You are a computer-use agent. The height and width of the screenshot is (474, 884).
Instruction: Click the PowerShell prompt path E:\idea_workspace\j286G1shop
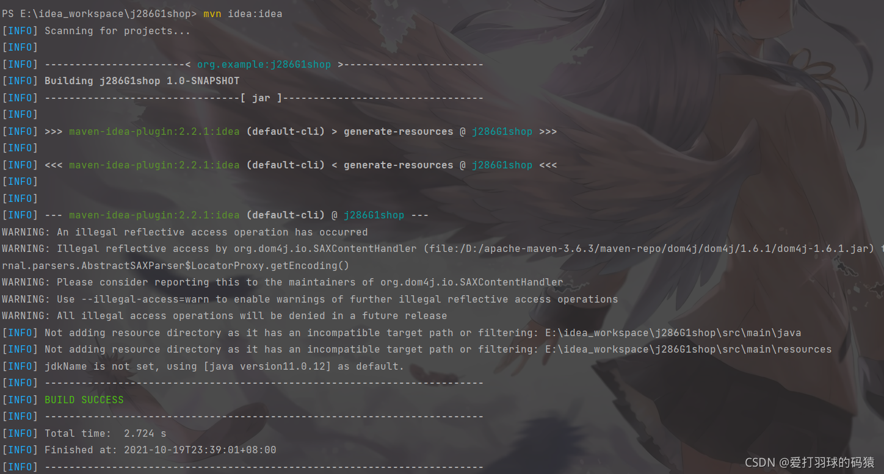point(106,13)
